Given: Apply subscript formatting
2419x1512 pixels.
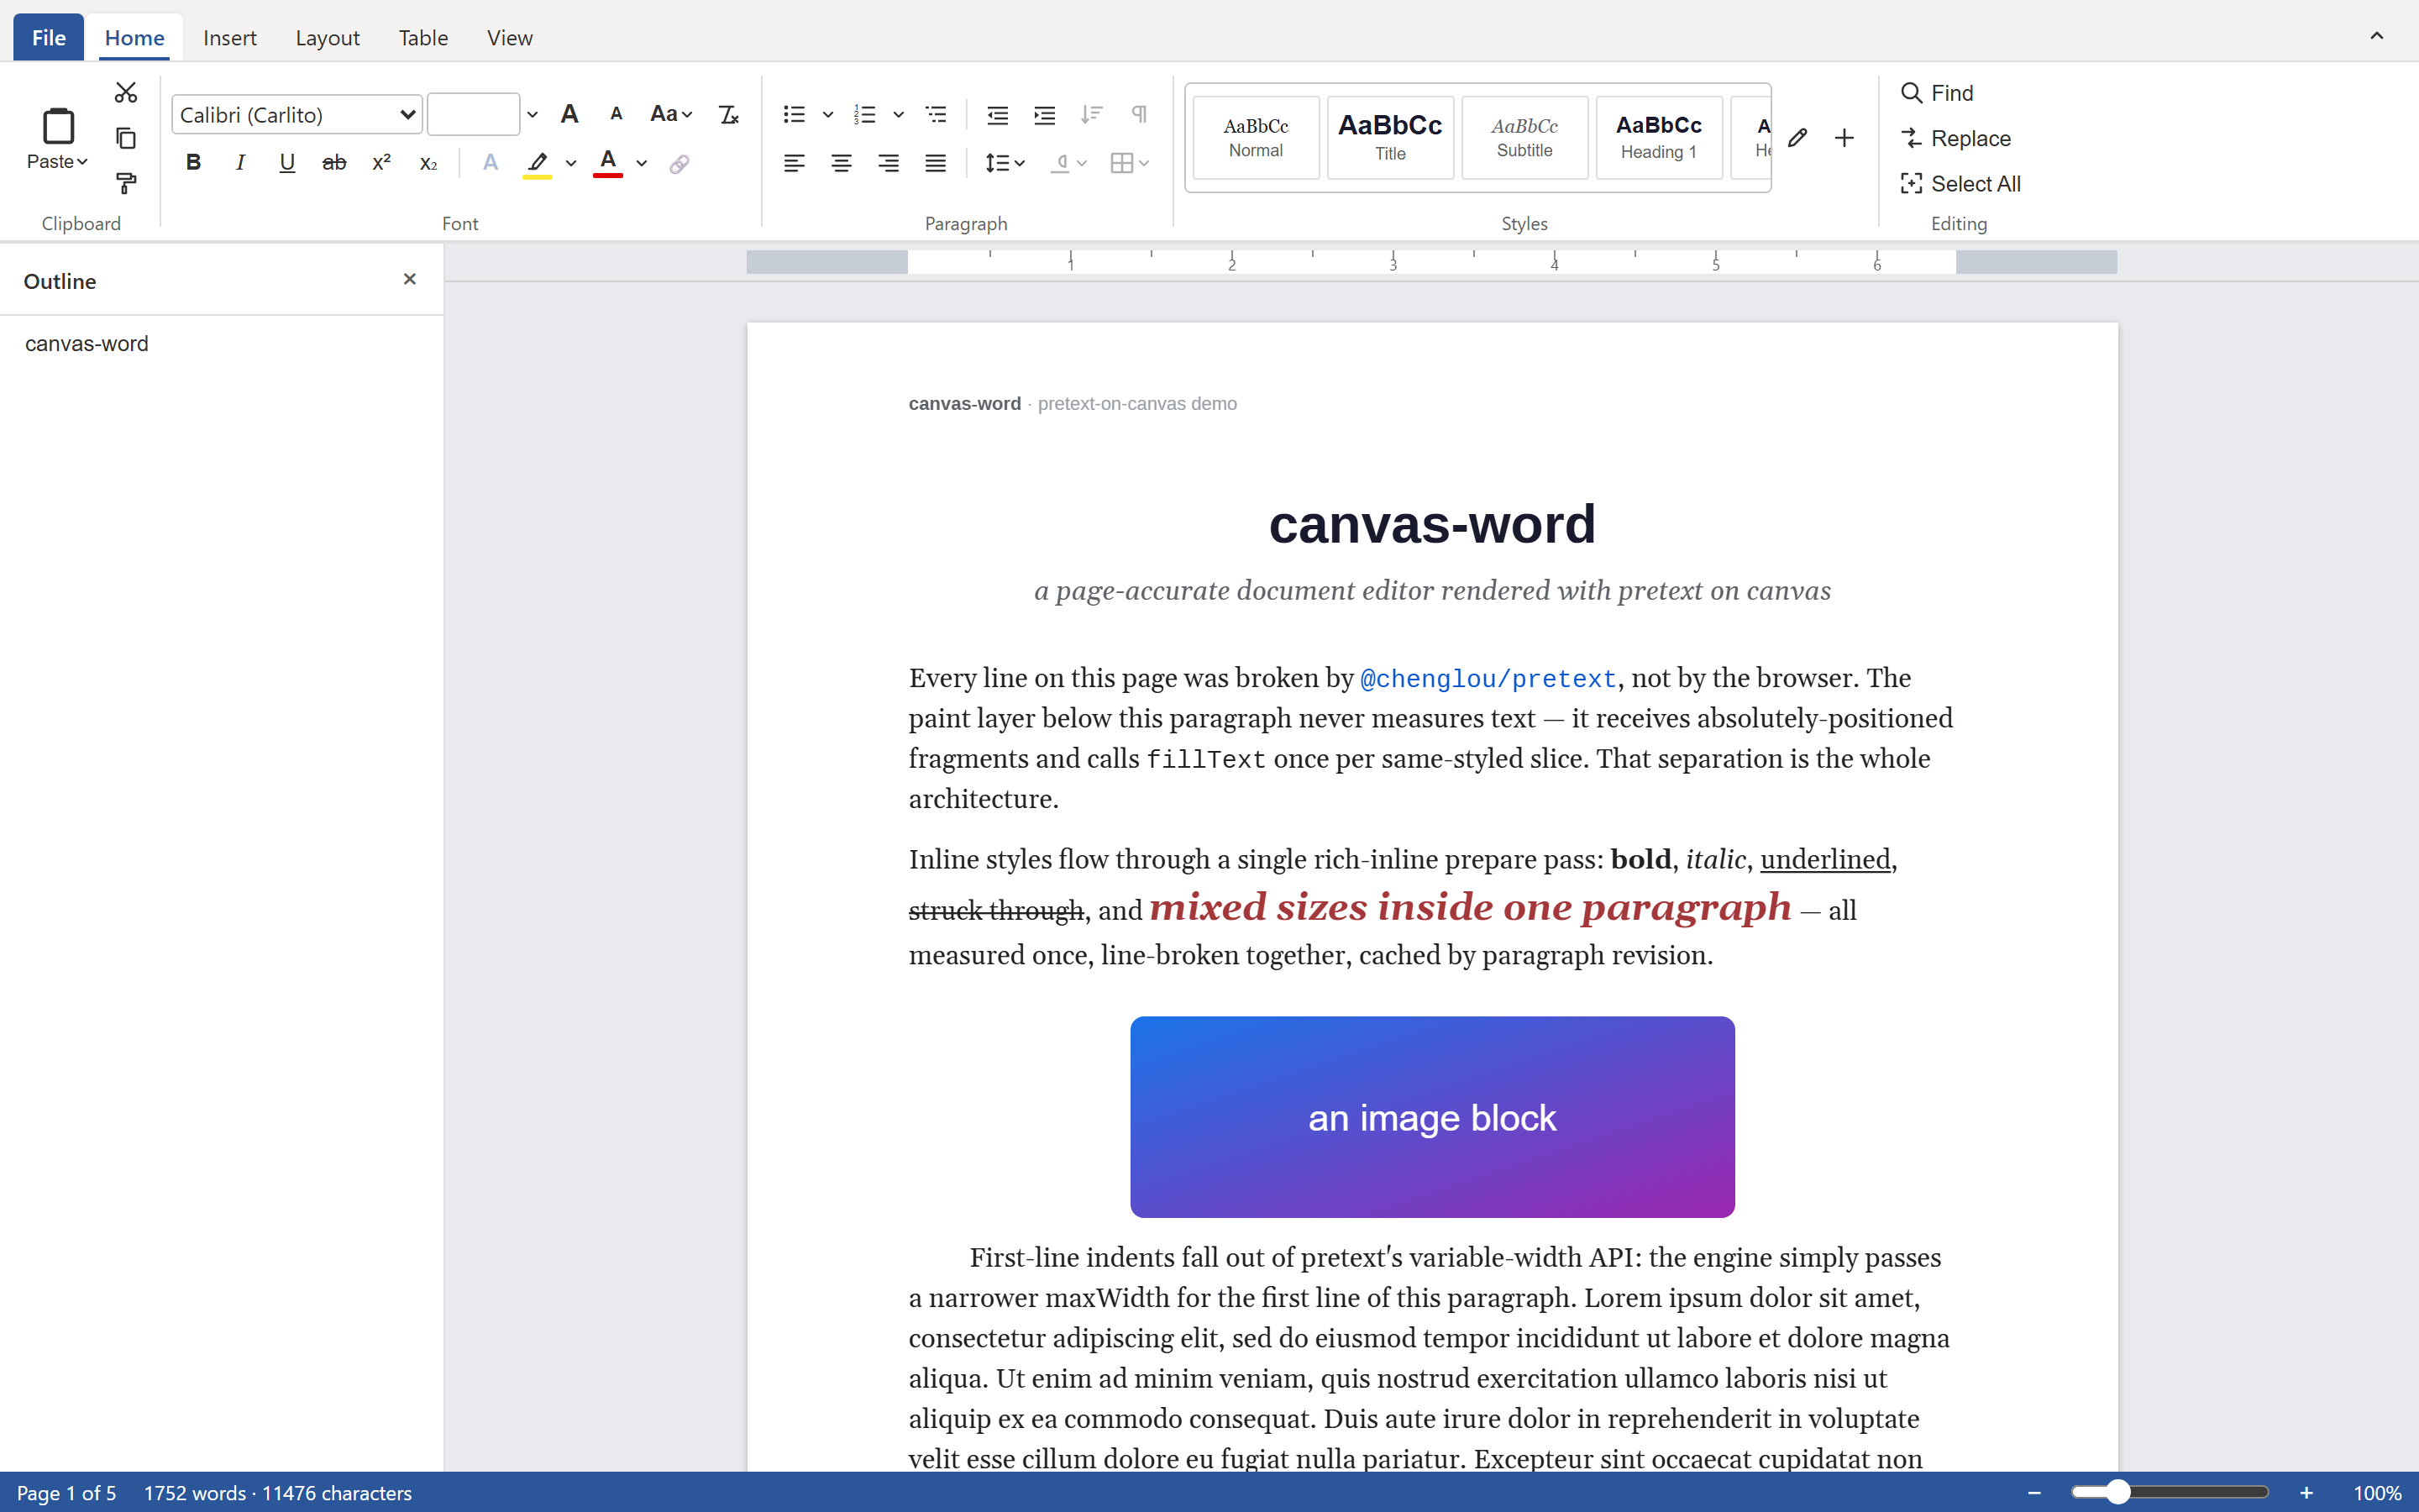Looking at the screenshot, I should [x=428, y=162].
